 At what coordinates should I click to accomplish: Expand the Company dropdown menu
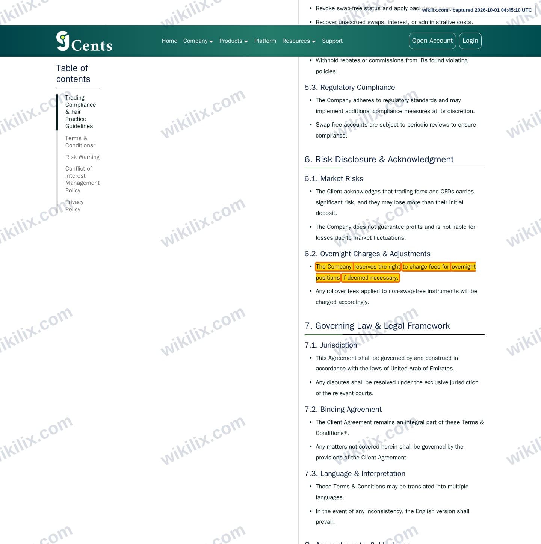(x=198, y=41)
